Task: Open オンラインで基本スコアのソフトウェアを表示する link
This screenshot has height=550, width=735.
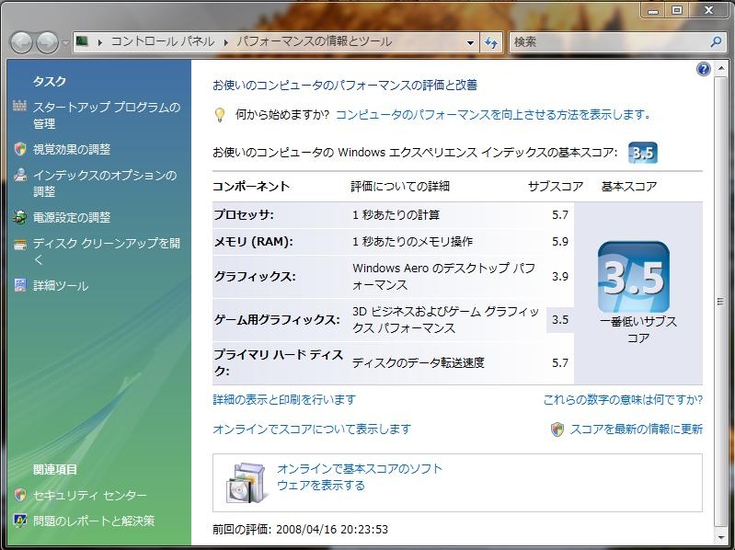Action: click(359, 477)
